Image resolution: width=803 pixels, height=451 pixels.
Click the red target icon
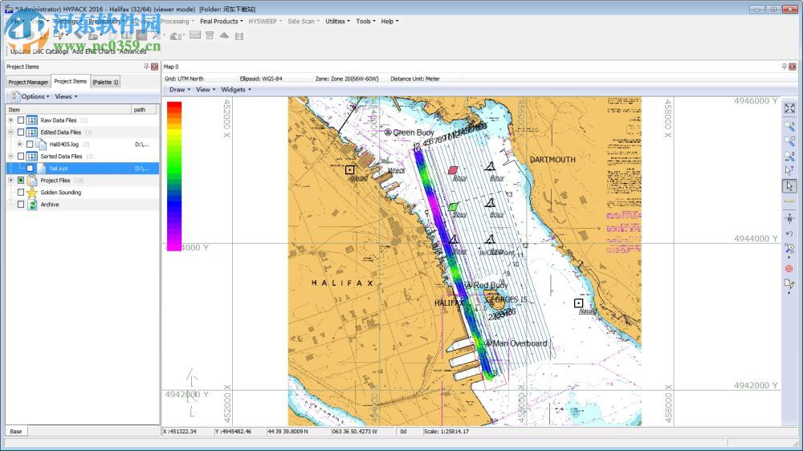coord(789,268)
